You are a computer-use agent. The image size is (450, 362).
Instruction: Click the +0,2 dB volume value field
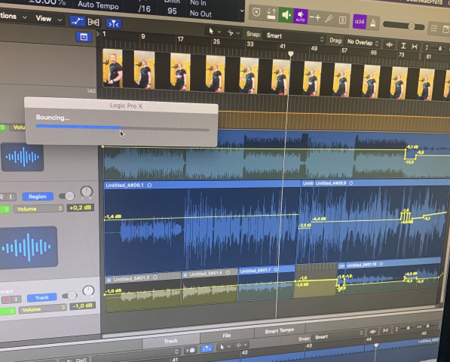[x=81, y=207]
